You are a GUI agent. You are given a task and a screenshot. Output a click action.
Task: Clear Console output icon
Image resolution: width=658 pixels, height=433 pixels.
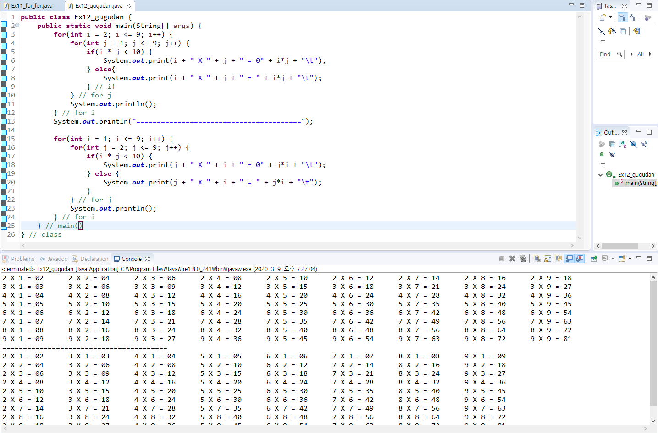tap(537, 259)
